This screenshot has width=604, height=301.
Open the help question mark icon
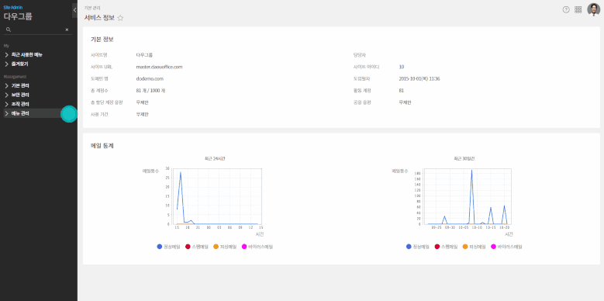(x=566, y=9)
